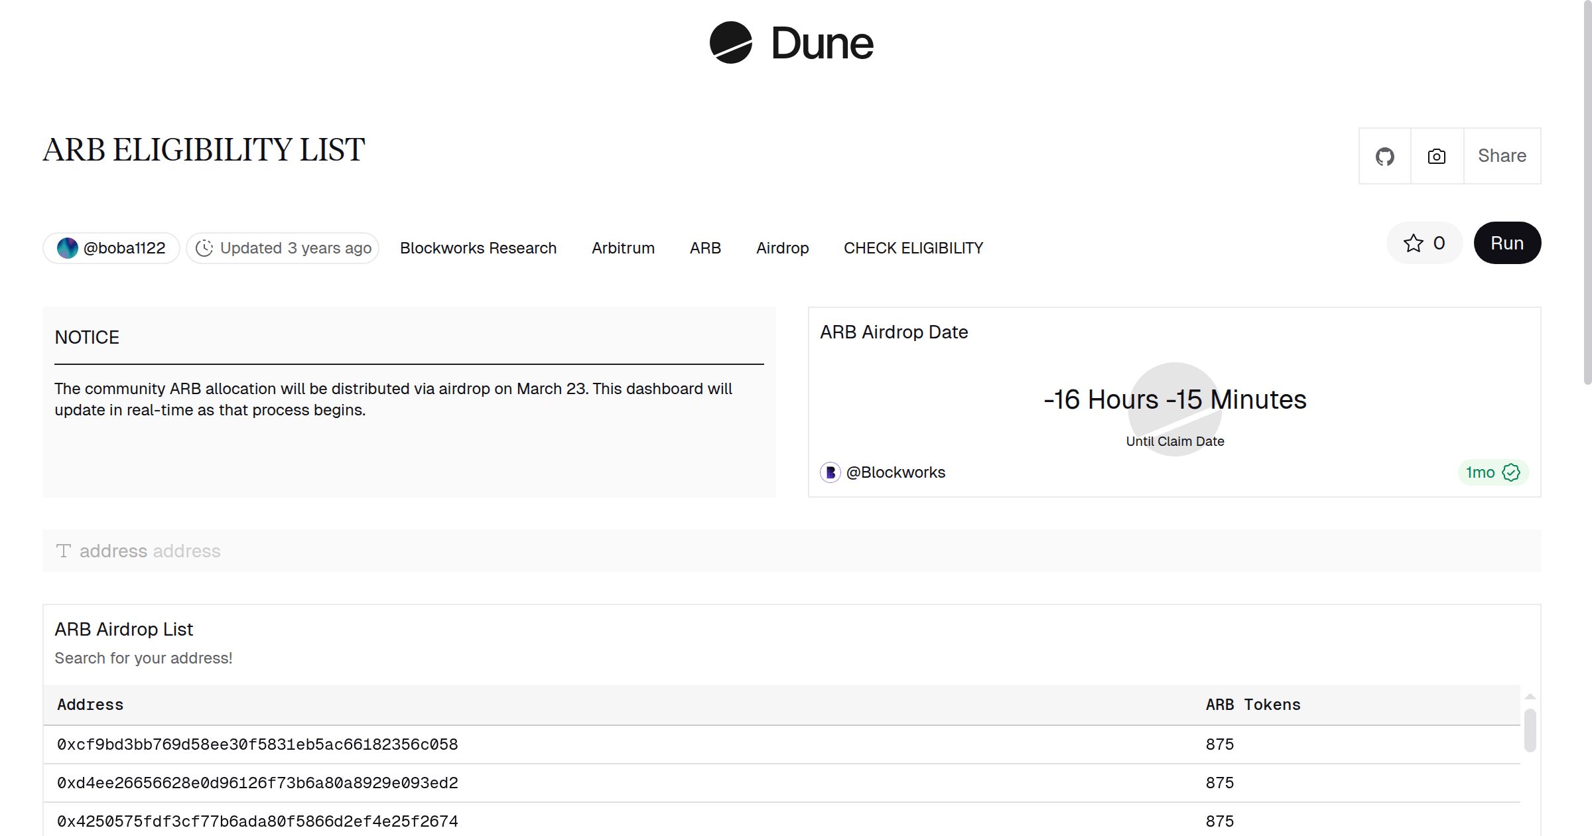Open the CHECK ELIGIBILITY tag

tap(913, 248)
